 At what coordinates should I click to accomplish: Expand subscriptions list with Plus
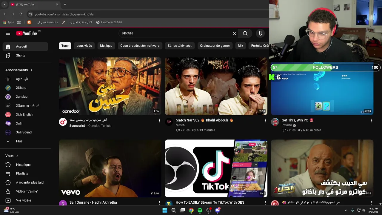pos(25,141)
